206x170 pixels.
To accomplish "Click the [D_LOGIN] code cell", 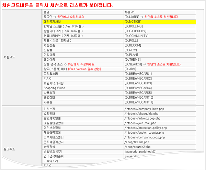I will tap(132, 16).
